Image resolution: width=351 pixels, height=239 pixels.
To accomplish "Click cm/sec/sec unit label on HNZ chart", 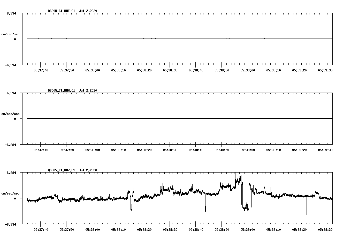I will pos(10,193).
